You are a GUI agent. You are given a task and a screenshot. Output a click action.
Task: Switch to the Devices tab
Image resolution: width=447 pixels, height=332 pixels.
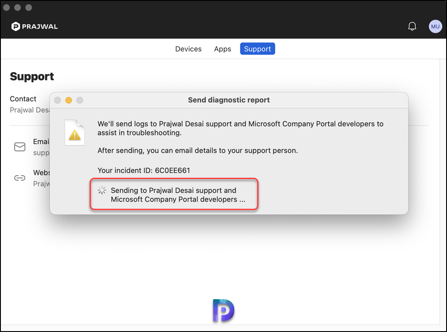tap(188, 49)
